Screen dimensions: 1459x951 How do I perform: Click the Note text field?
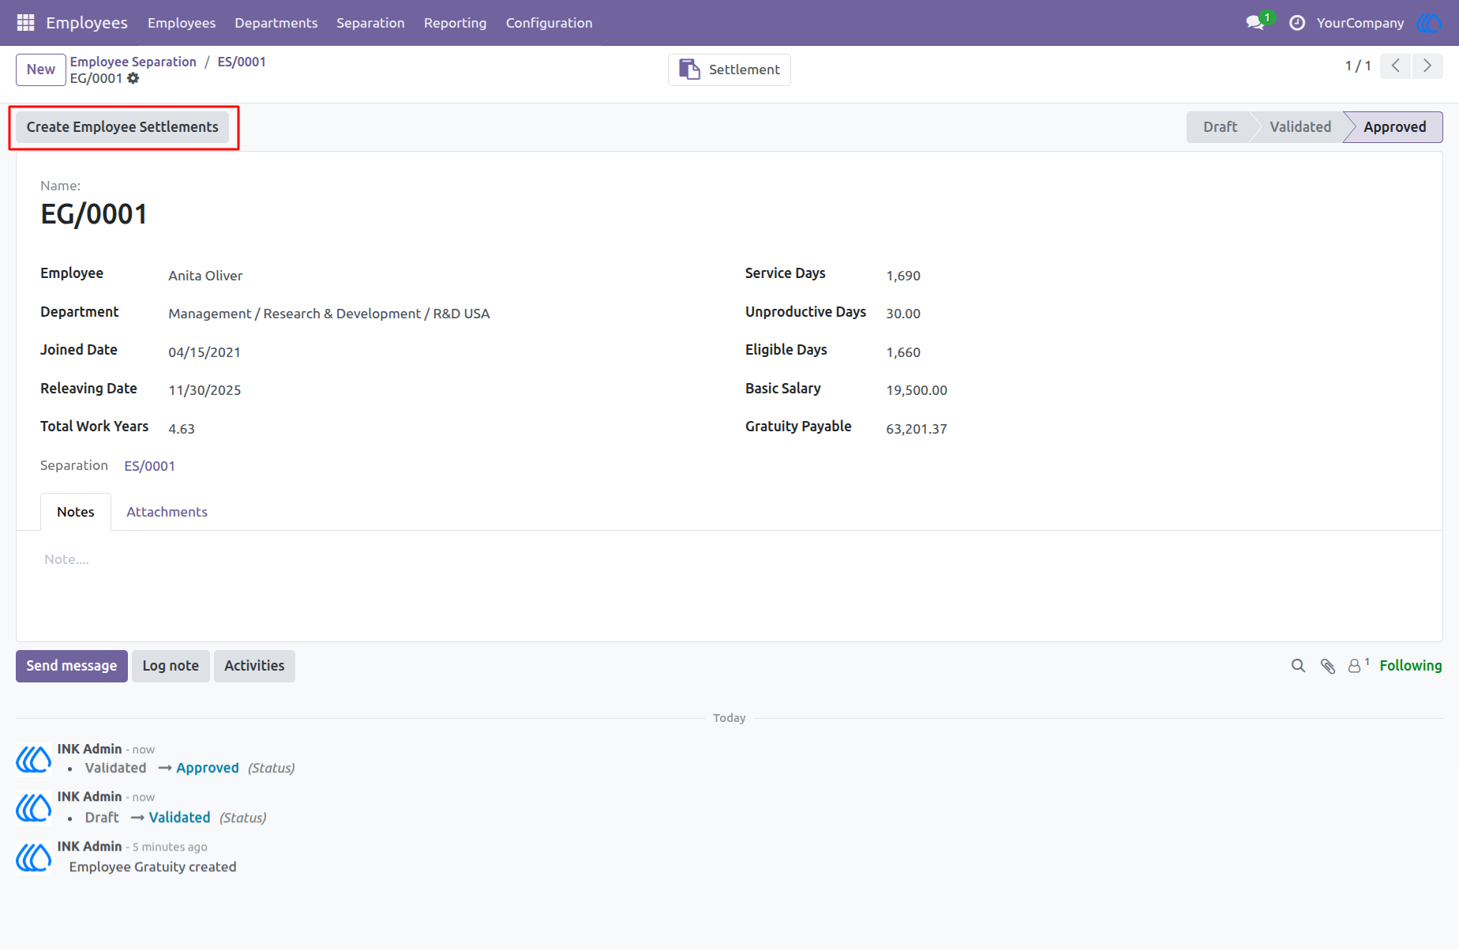tap(729, 559)
